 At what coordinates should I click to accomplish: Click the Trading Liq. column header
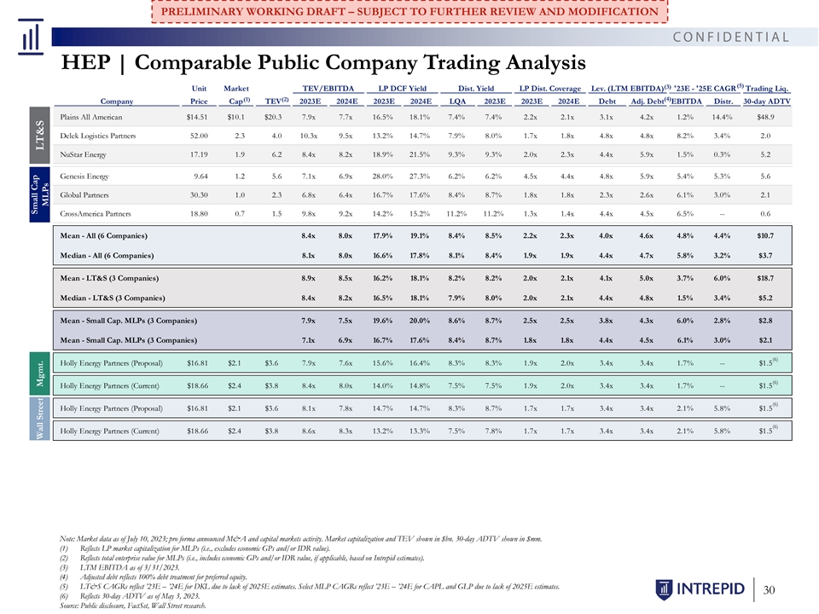[768, 88]
